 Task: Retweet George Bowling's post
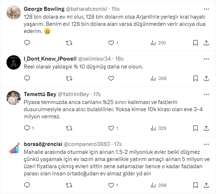coord(69,43)
